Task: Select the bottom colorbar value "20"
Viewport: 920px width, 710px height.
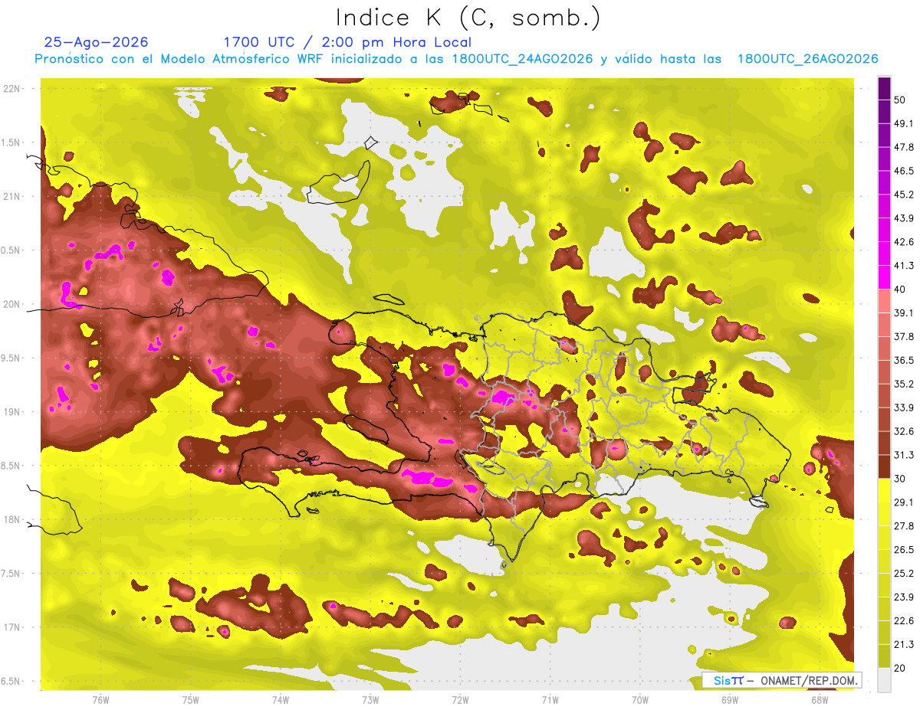Action: 902,668
